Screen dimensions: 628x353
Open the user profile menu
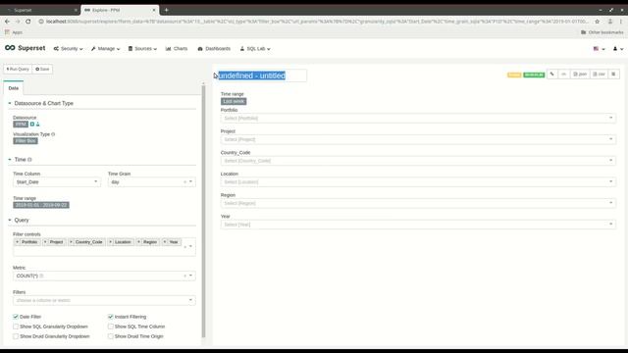[x=618, y=48]
